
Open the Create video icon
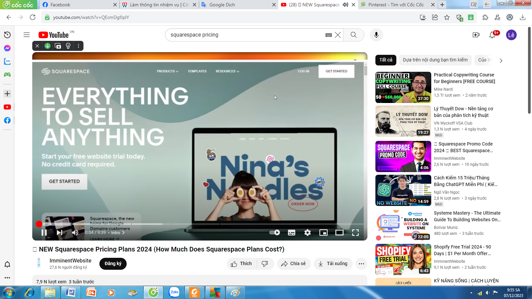point(476,35)
